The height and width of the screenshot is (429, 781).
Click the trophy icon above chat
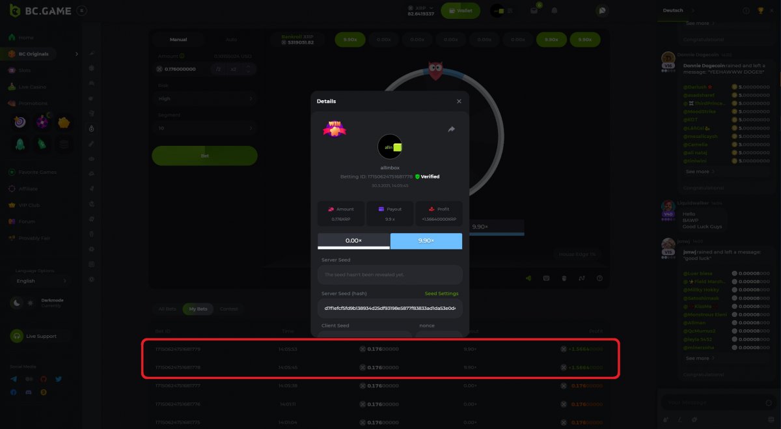click(x=761, y=10)
